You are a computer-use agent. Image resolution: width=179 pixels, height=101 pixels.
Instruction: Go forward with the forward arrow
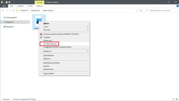click(7, 11)
